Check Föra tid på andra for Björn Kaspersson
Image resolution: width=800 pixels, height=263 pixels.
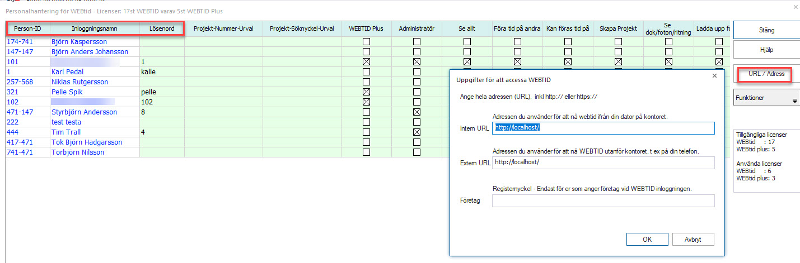pos(517,42)
